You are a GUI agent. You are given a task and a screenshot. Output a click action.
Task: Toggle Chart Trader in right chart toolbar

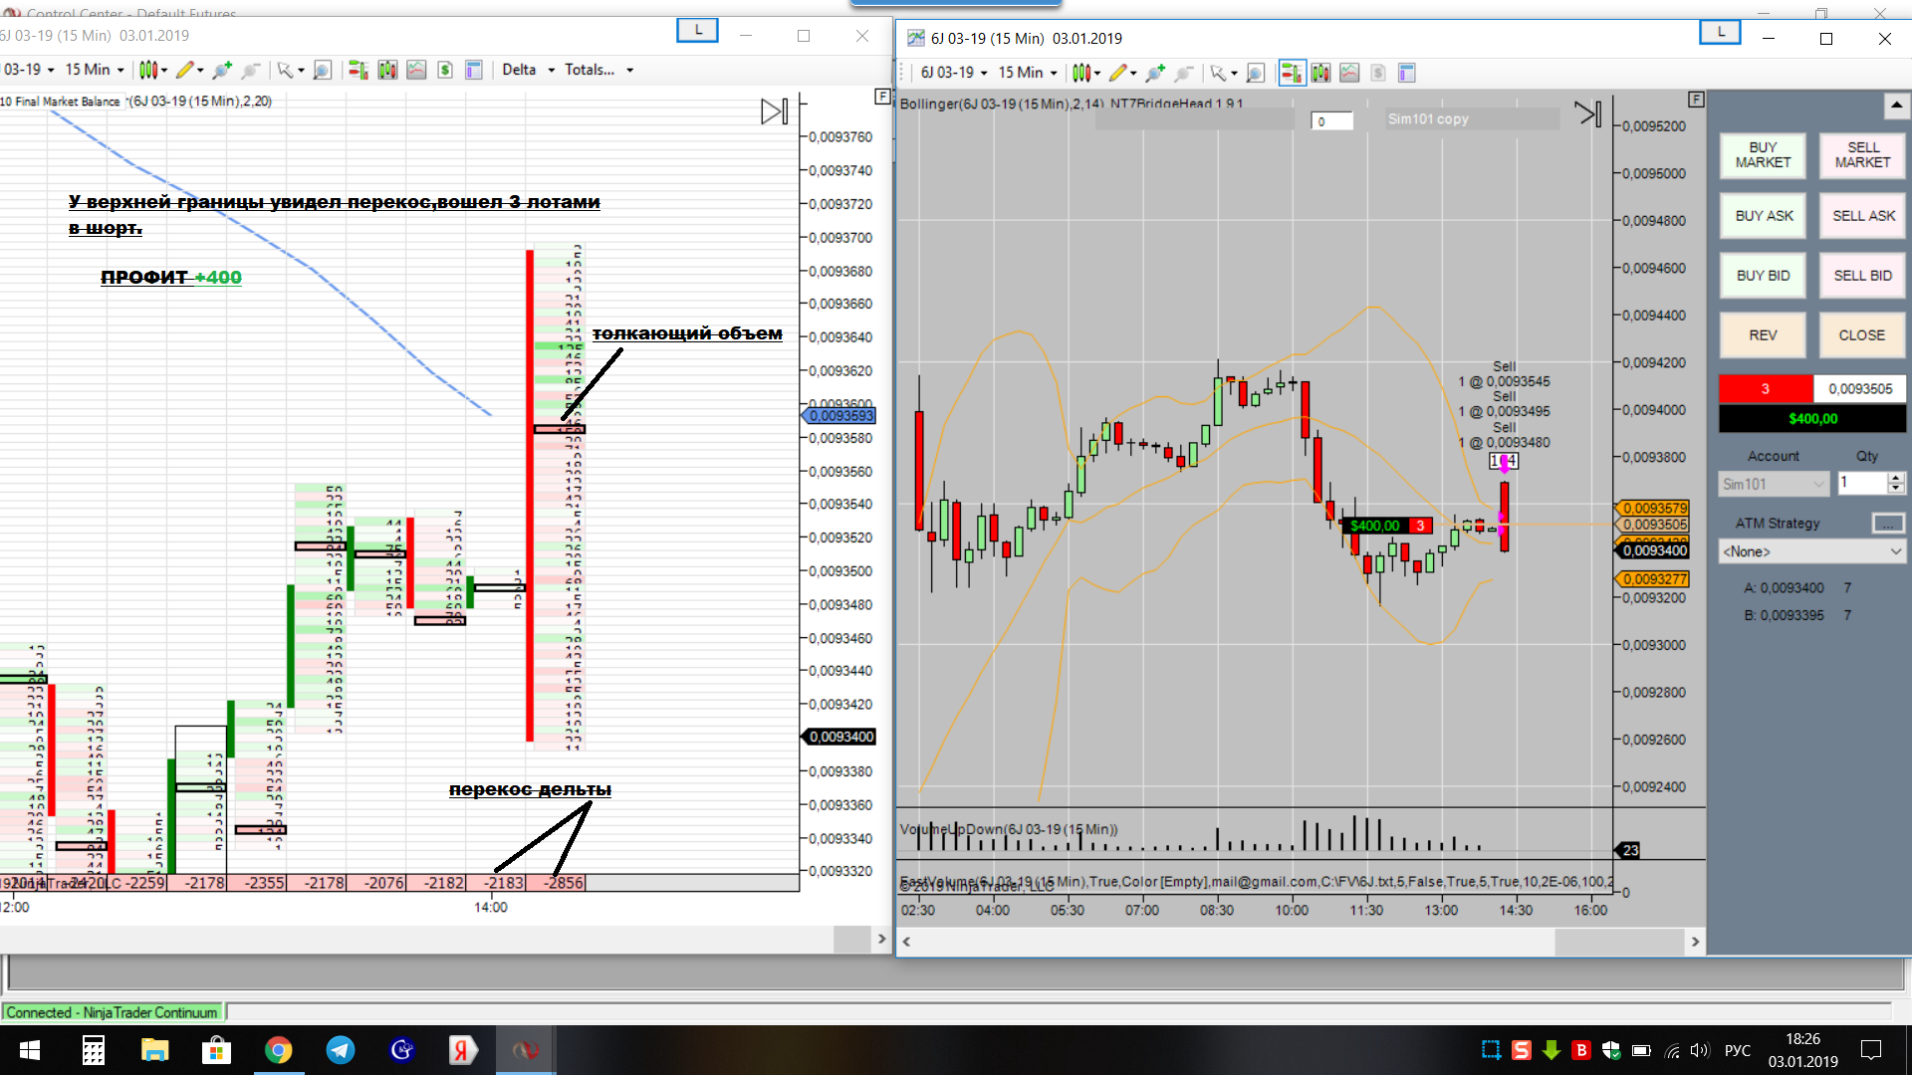point(1292,73)
